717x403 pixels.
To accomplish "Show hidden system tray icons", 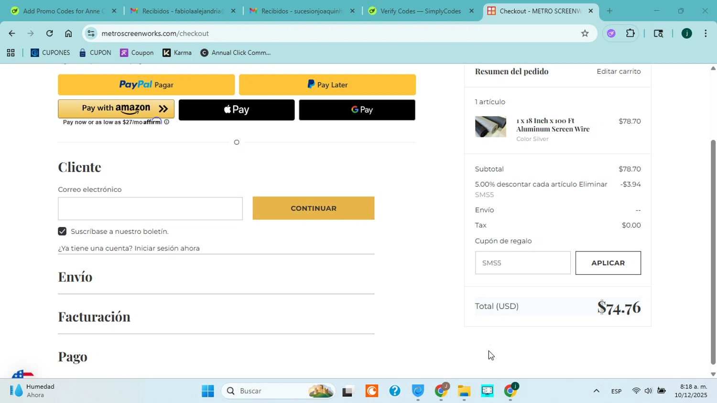I will coord(596,391).
